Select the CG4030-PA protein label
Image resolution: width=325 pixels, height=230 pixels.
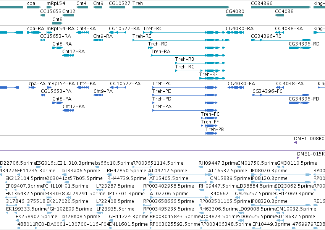click(x=241, y=84)
